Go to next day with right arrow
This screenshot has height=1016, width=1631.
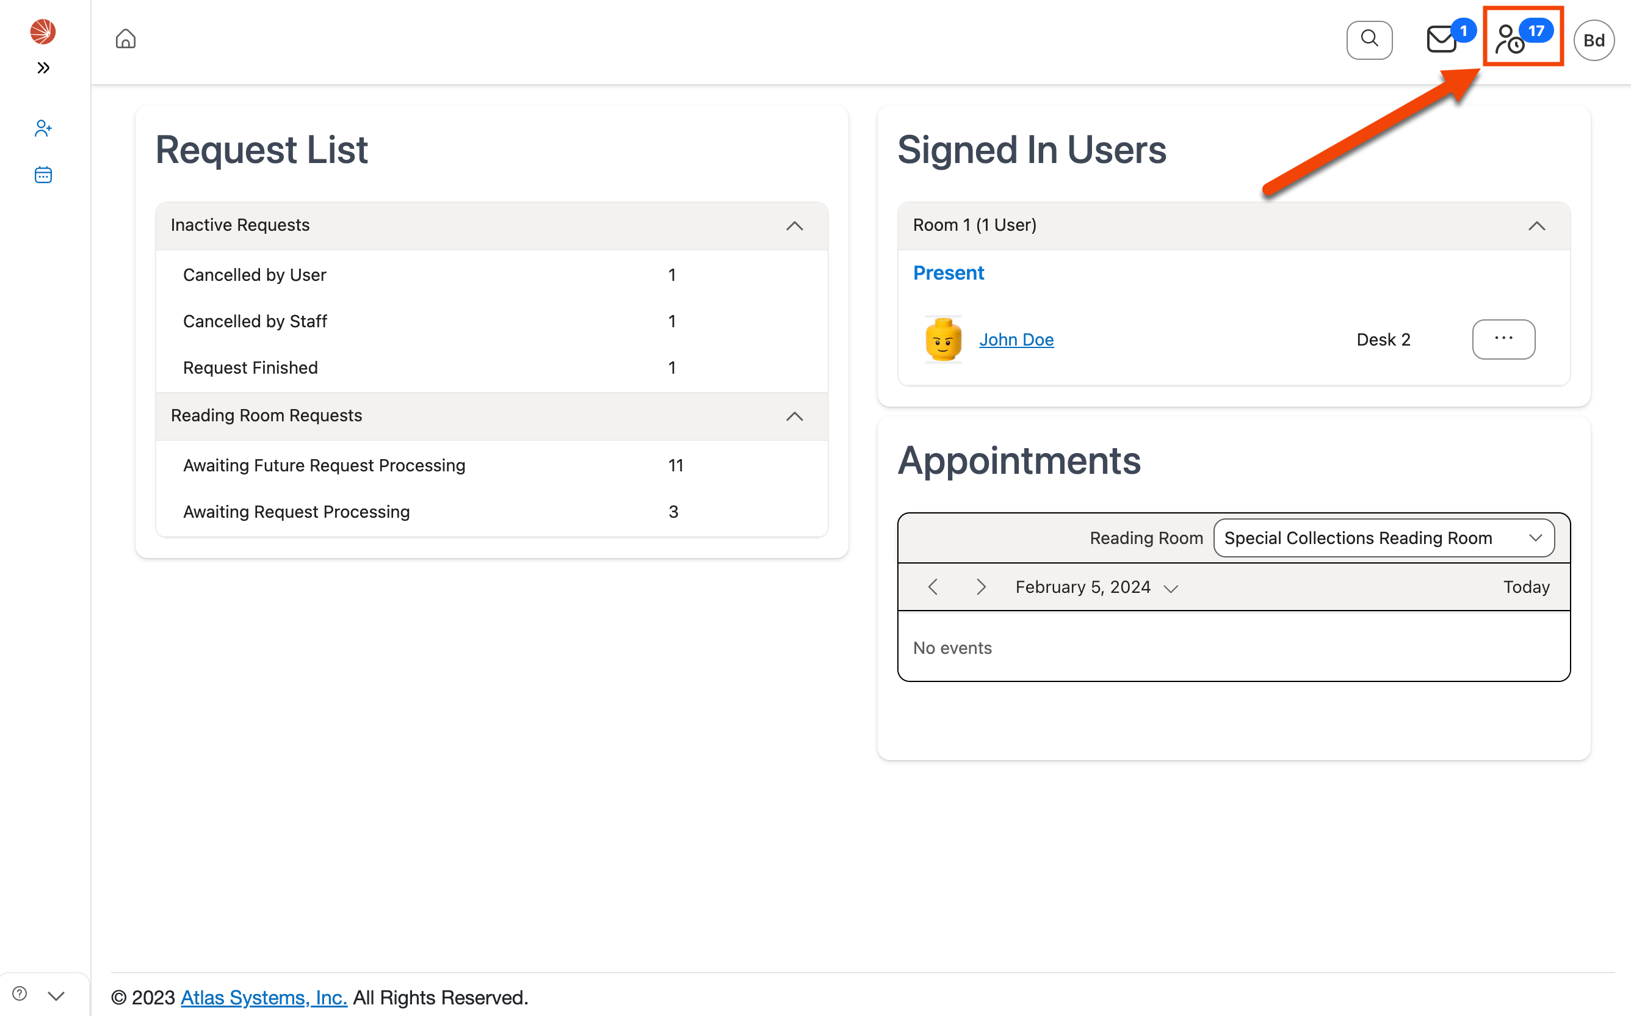[x=982, y=587]
